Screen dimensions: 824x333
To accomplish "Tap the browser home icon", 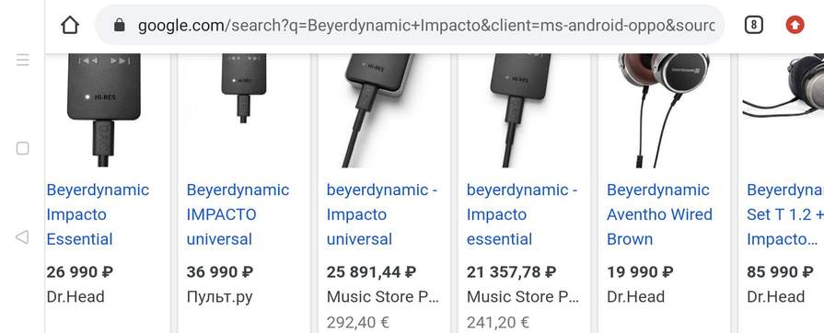I will [69, 25].
